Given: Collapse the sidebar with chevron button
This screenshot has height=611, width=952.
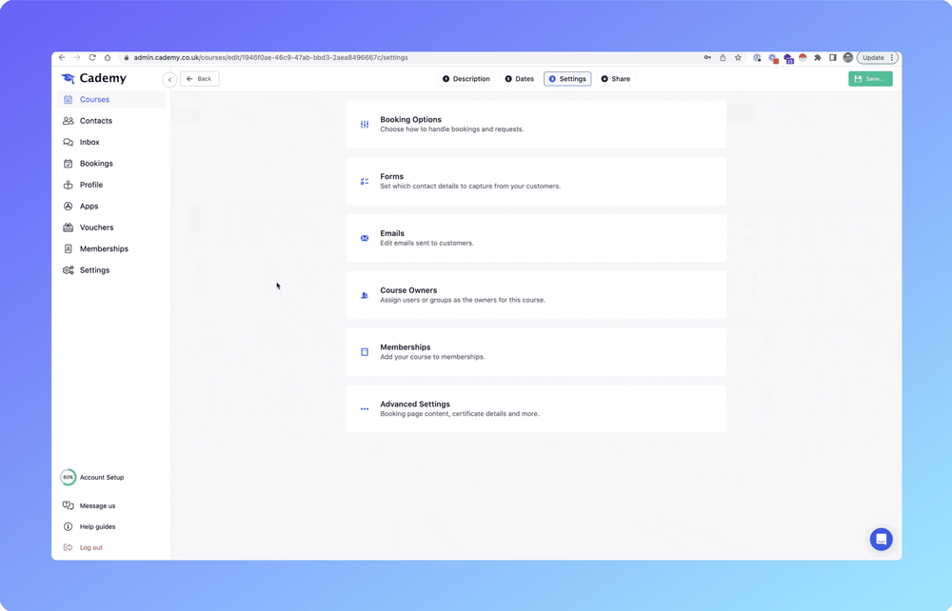Looking at the screenshot, I should tap(169, 80).
